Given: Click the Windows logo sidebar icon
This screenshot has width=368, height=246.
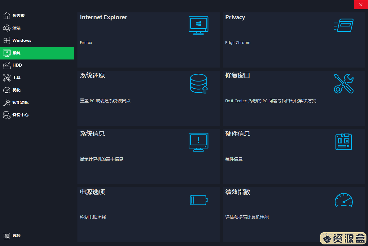Looking at the screenshot, I should click(7, 40).
